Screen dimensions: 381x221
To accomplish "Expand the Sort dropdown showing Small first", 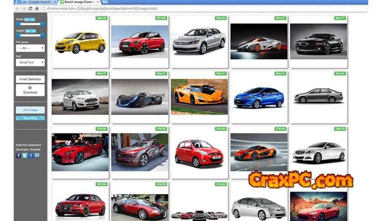I will coord(30,63).
